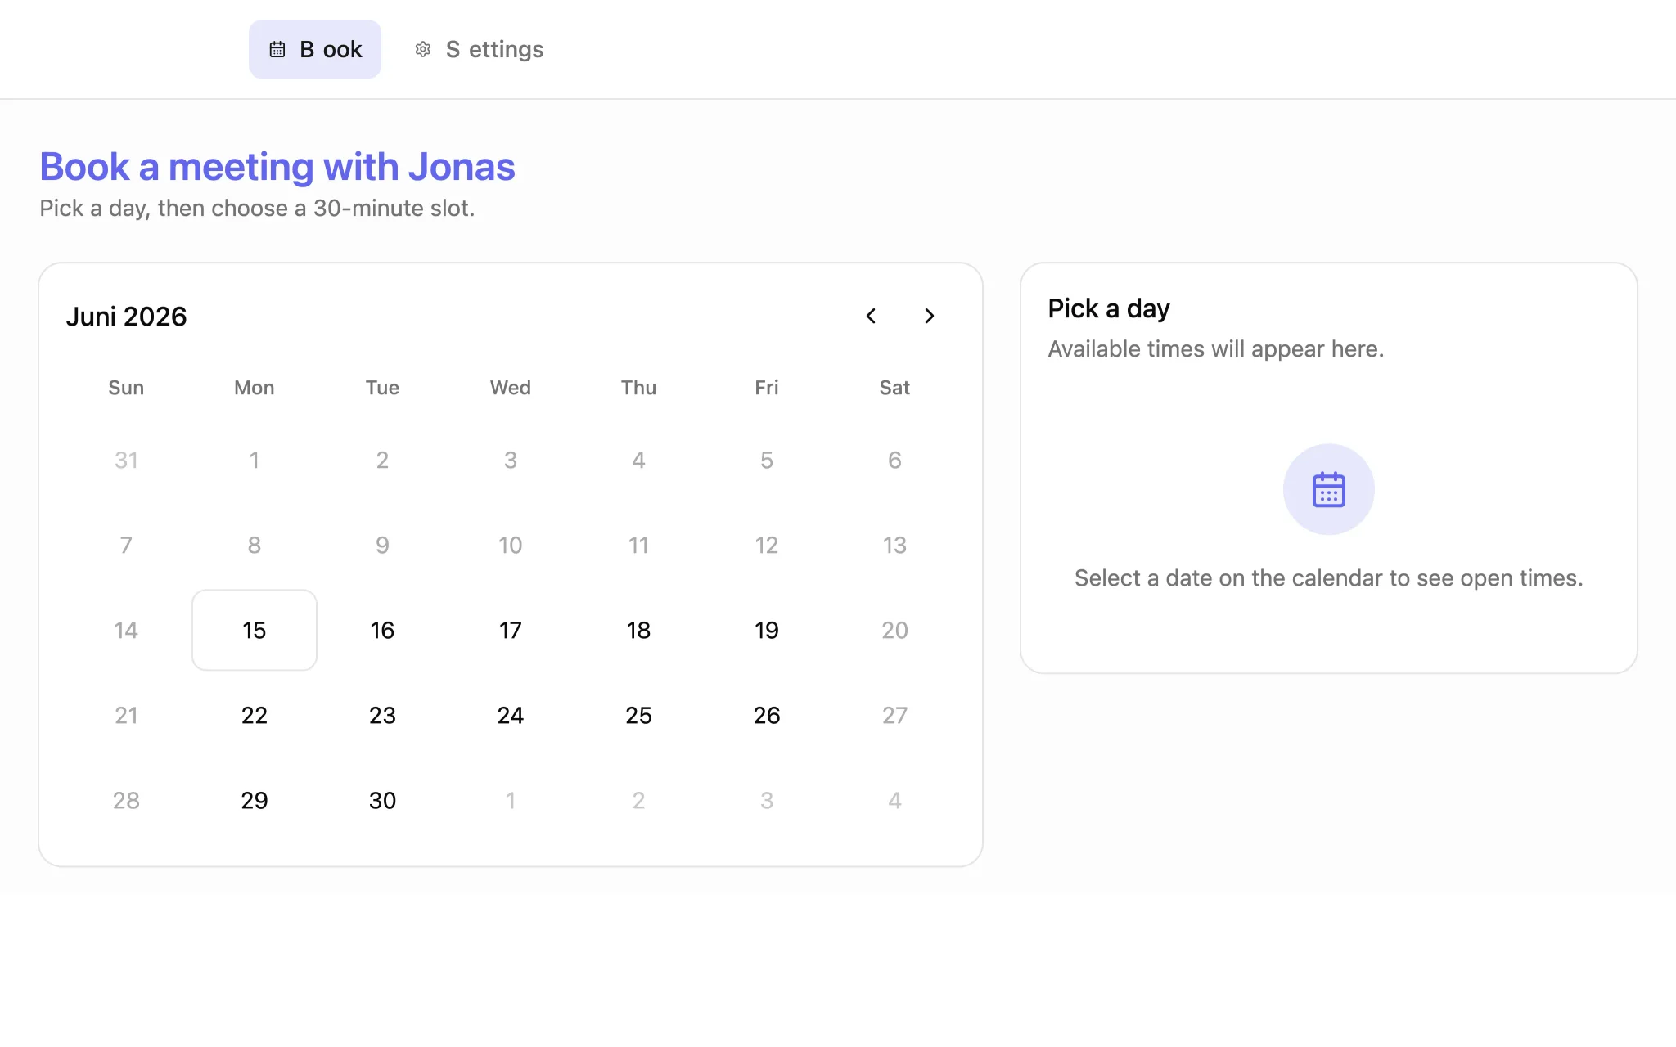
Task: Select June 16 on the calendar
Action: coord(382,630)
